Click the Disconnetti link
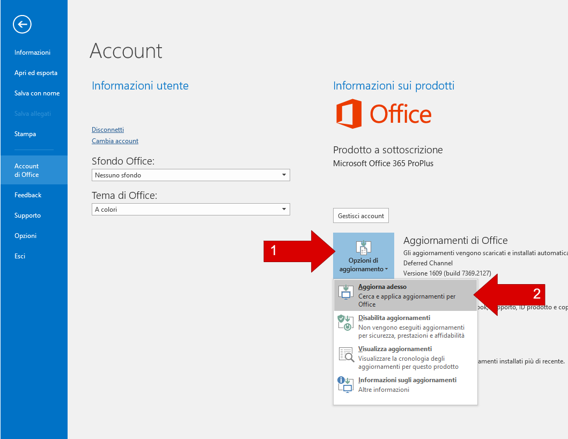The width and height of the screenshot is (568, 439). 108,130
